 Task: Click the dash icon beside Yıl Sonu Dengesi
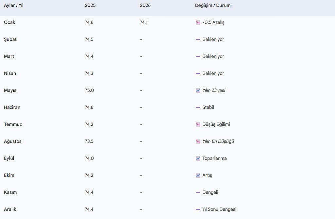198,210
